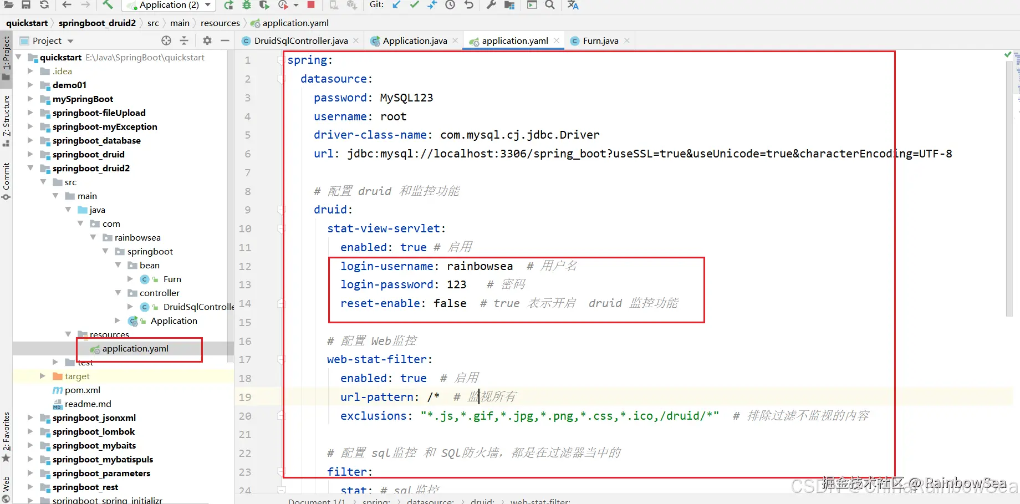Run with coverage using the shield icon
Viewport: 1020px width, 504px height.
[x=264, y=4]
